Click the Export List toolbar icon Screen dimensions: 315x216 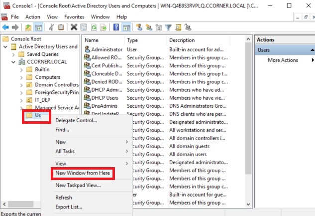(104, 27)
